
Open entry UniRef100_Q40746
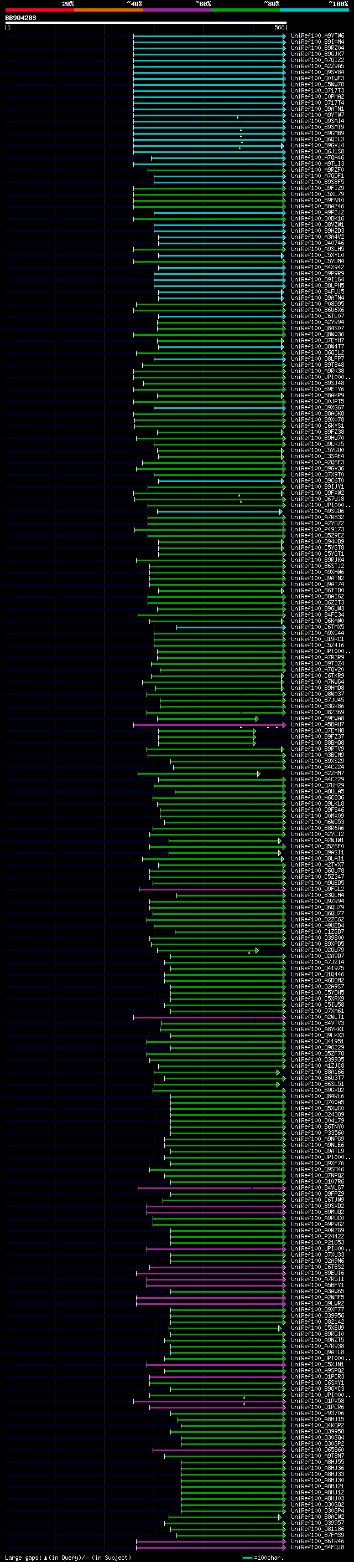point(317,243)
